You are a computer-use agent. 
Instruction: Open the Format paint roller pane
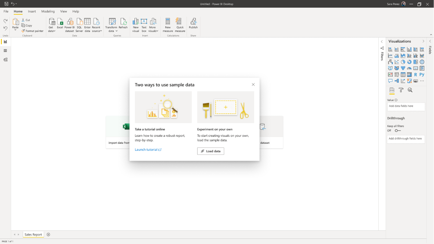point(401,90)
